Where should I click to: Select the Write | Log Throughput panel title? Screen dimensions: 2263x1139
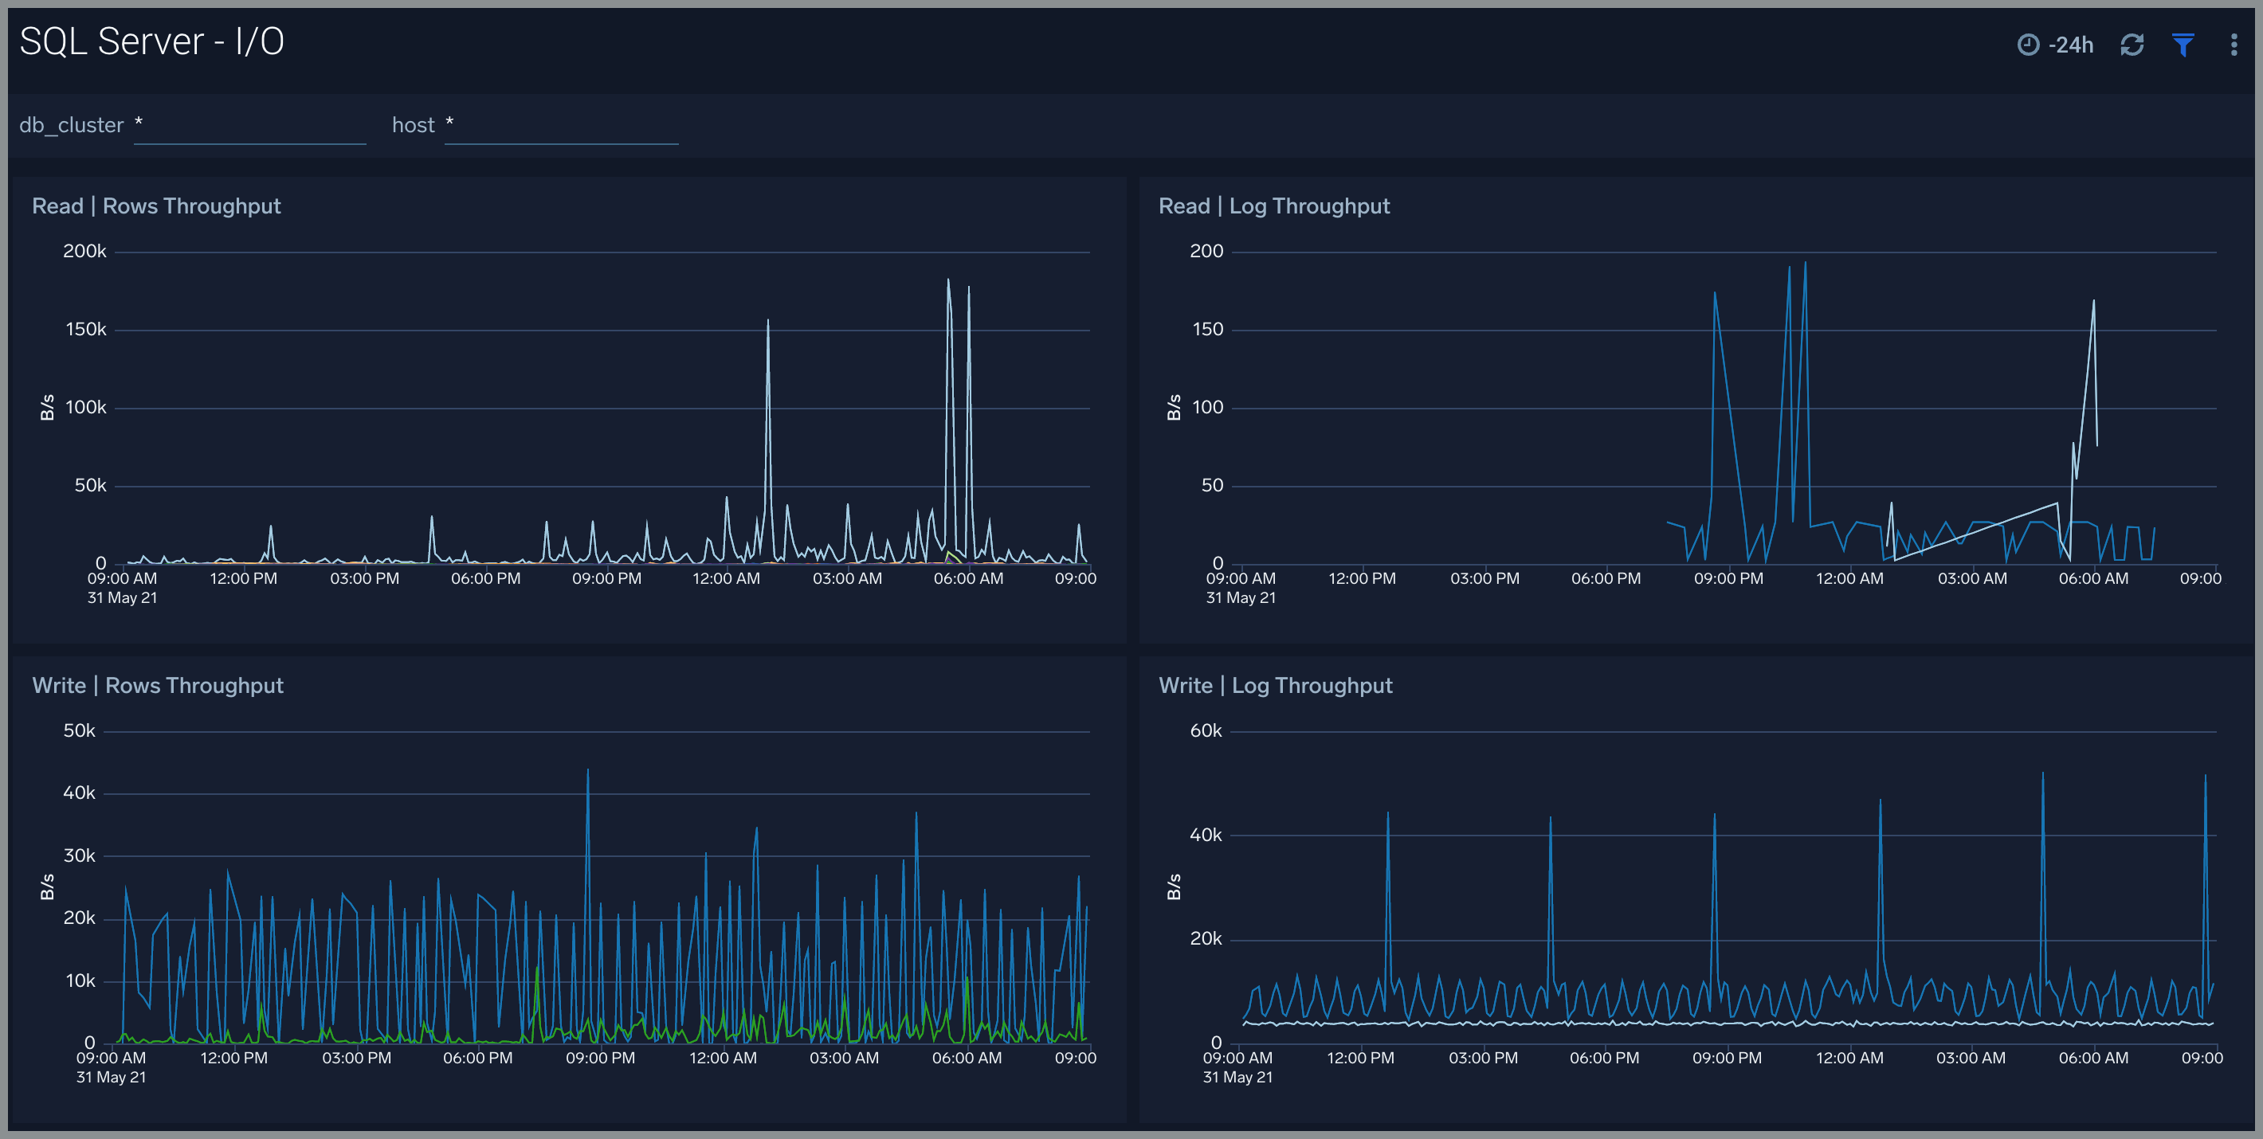[1276, 685]
